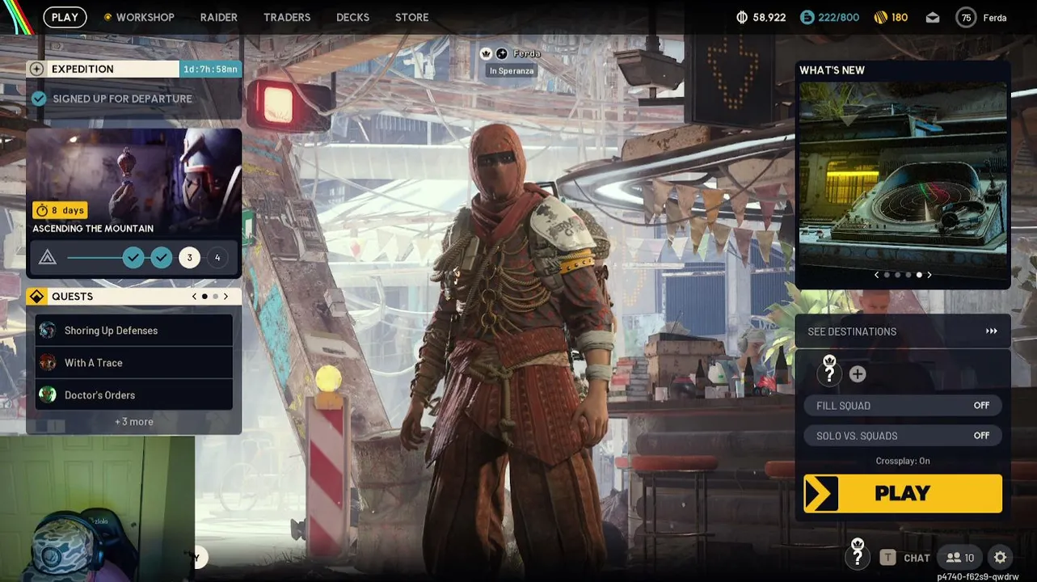Image resolution: width=1037 pixels, height=582 pixels.
Task: Click the level 75 badge
Action: click(x=966, y=17)
